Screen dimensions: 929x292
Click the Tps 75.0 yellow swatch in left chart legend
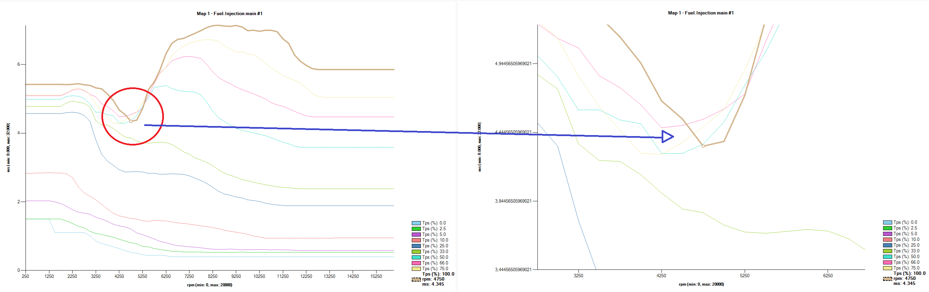[x=416, y=269]
